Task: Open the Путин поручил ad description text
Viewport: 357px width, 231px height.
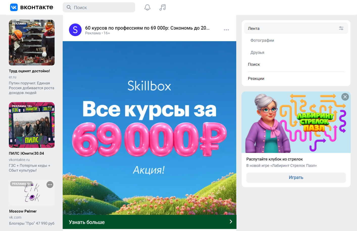Action: 31,88
